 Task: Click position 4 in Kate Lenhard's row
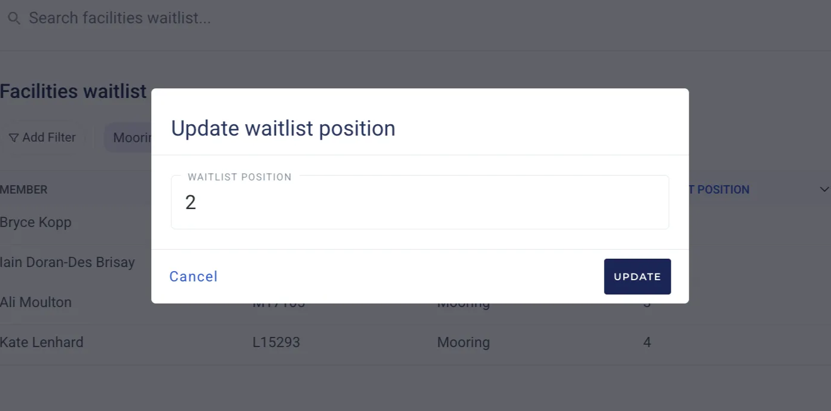tap(647, 342)
